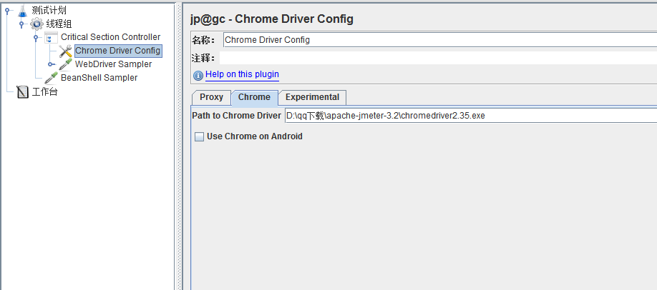Collapse the thread group (线程组) node
Image resolution: width=657 pixels, height=290 pixels.
(21, 24)
